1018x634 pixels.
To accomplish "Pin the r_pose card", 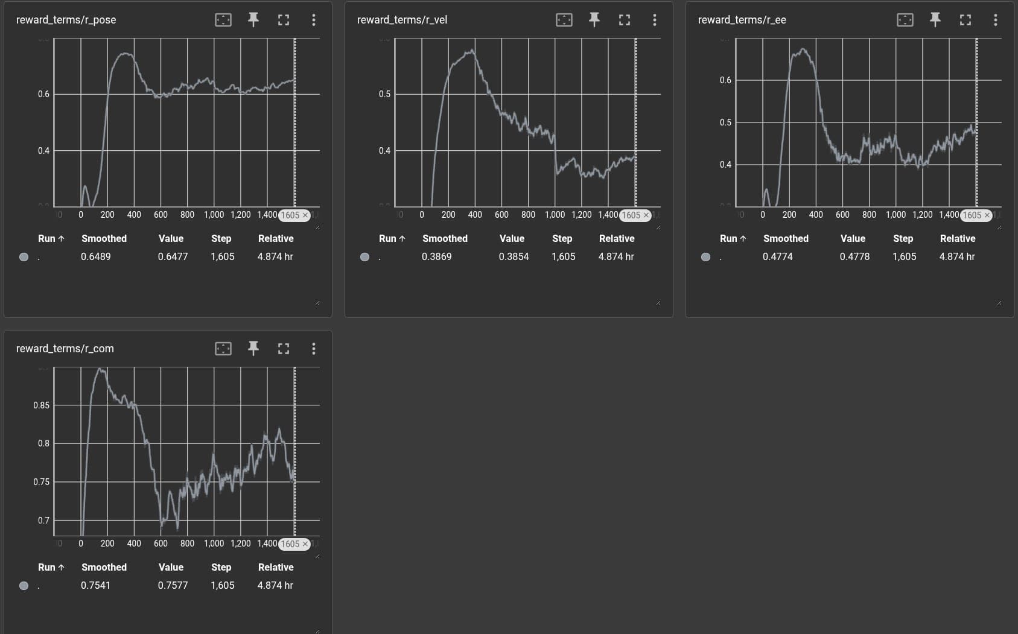I will (253, 20).
